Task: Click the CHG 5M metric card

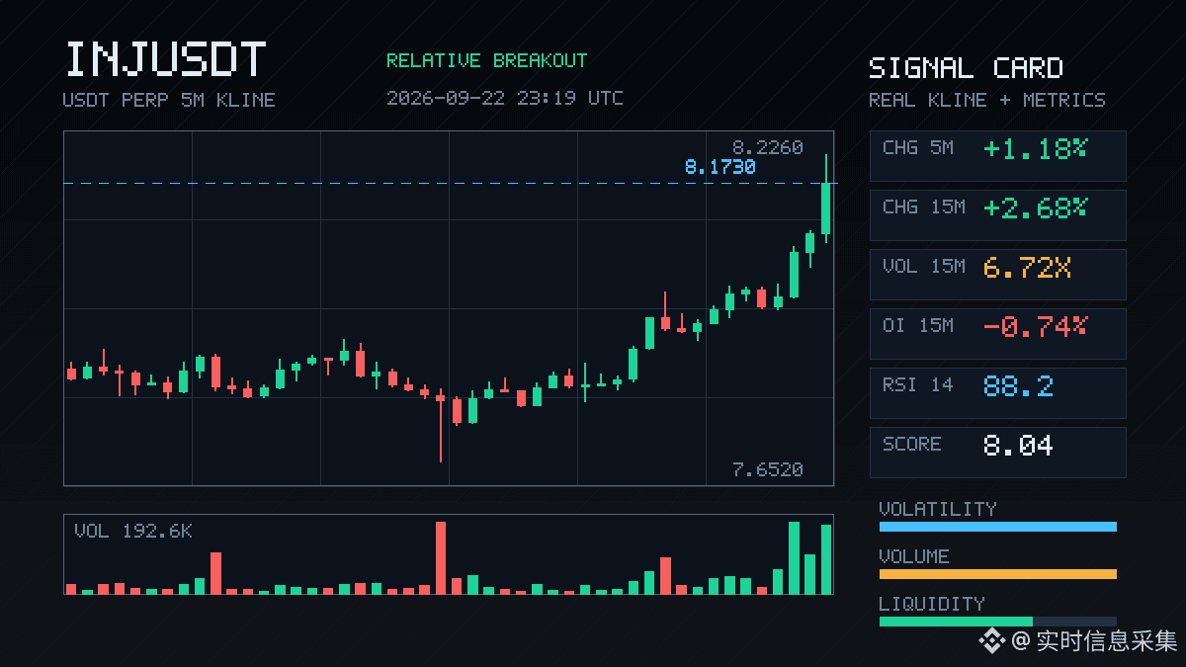Action: coord(997,155)
